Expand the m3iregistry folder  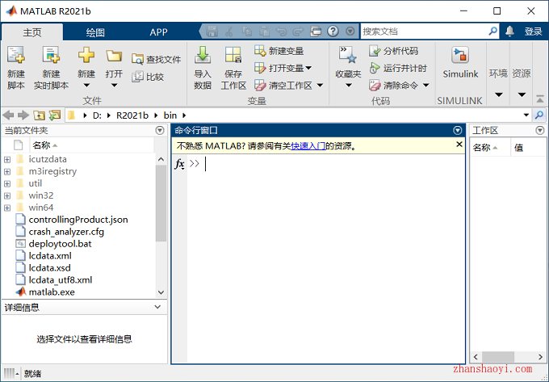pyautogui.click(x=7, y=171)
